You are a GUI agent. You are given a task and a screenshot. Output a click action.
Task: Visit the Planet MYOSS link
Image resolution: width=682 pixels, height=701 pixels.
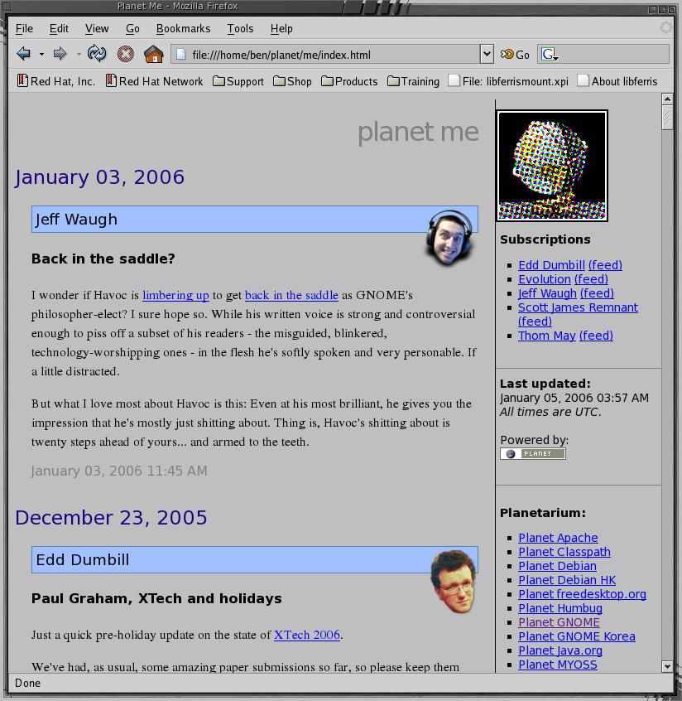point(557,665)
